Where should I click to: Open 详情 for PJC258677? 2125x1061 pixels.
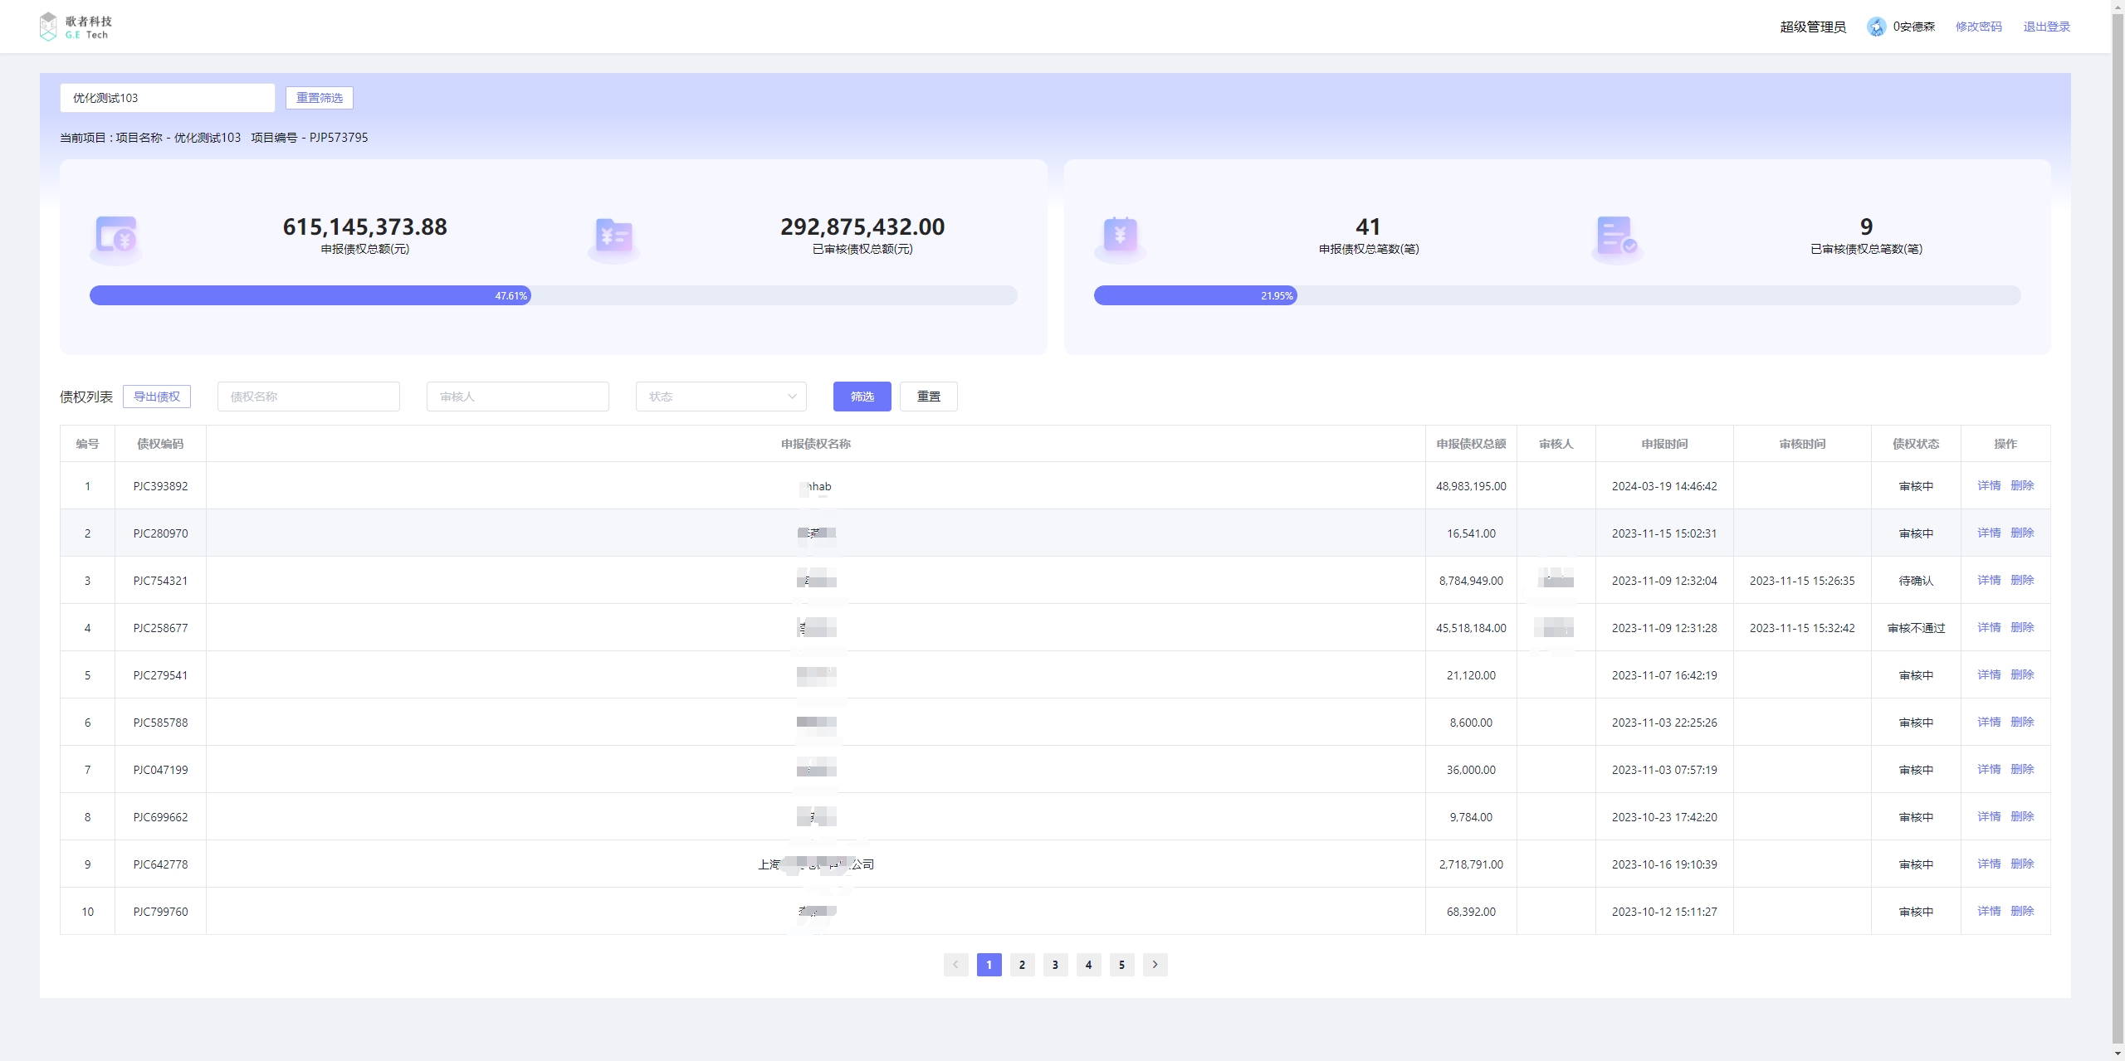pyautogui.click(x=1989, y=627)
